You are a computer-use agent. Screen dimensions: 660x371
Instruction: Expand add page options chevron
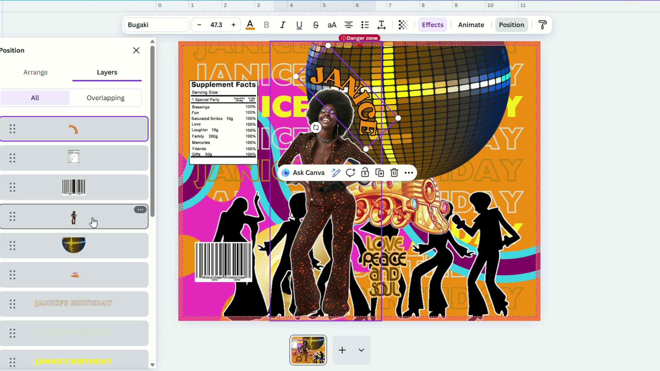point(361,350)
